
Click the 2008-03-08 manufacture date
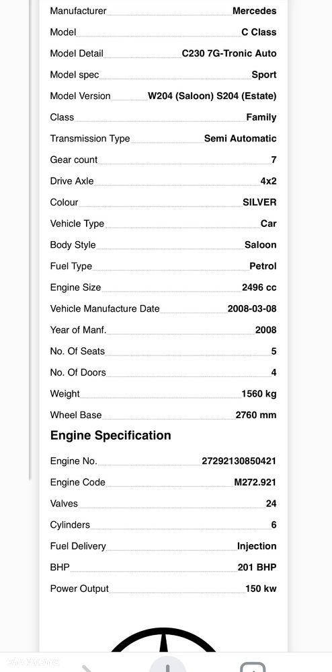(252, 308)
